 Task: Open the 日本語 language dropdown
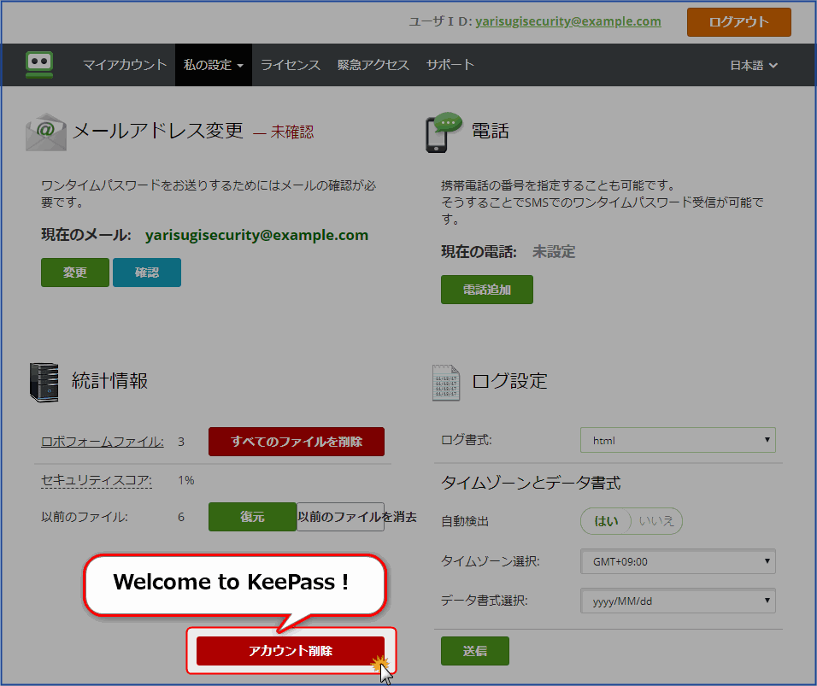(754, 66)
